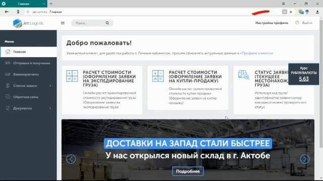Click the Обратная связь chat icon
The height and width of the screenshot is (181, 323).
(8, 97)
